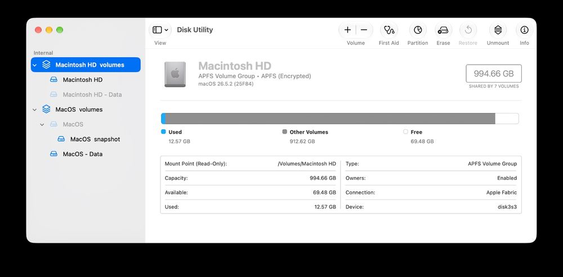This screenshot has width=563, height=277.
Task: Click the Volume label in the toolbar
Action: [x=356, y=43]
